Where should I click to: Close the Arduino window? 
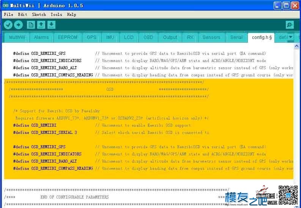pyautogui.click(x=295, y=6)
